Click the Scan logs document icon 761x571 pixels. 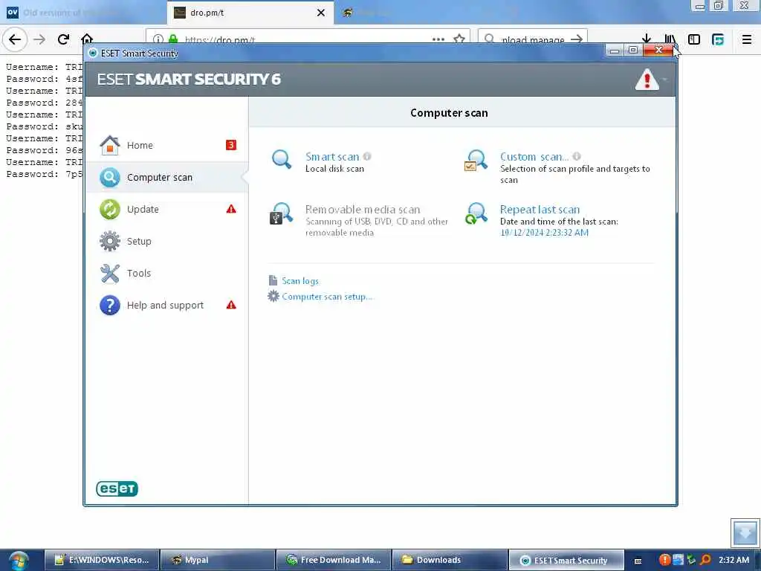273,280
